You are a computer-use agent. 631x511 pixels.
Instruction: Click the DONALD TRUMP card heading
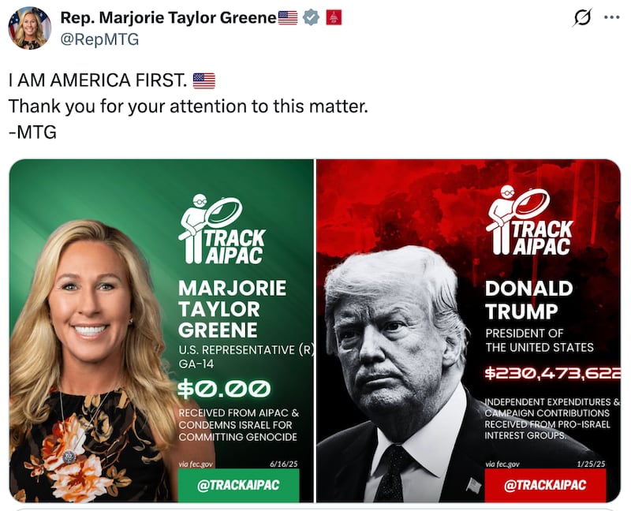tap(528, 300)
